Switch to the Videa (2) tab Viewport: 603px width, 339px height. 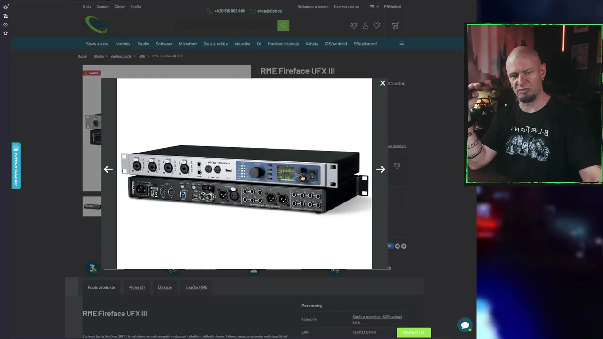(137, 287)
